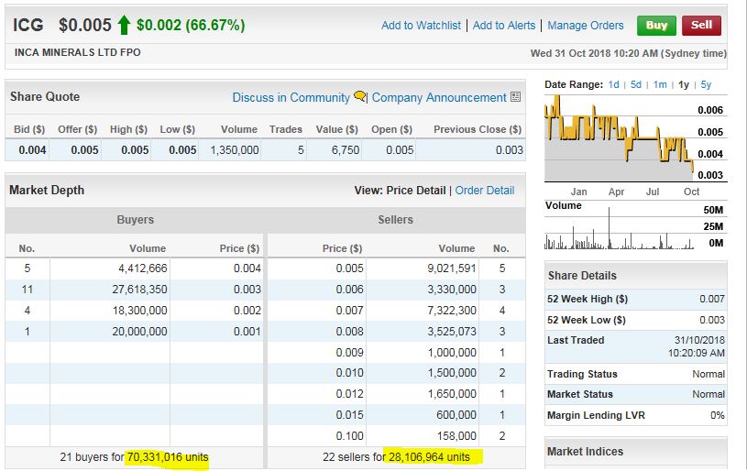Click the Market Indices panel heading
The image size is (747, 471).
click(585, 452)
